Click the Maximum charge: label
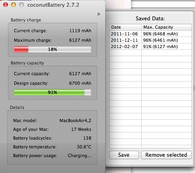The width and height of the screenshot is (195, 173). pos(33,41)
